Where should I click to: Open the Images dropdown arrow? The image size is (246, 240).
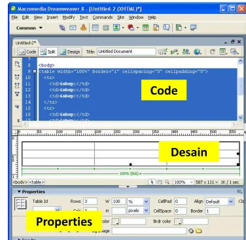(x=123, y=28)
